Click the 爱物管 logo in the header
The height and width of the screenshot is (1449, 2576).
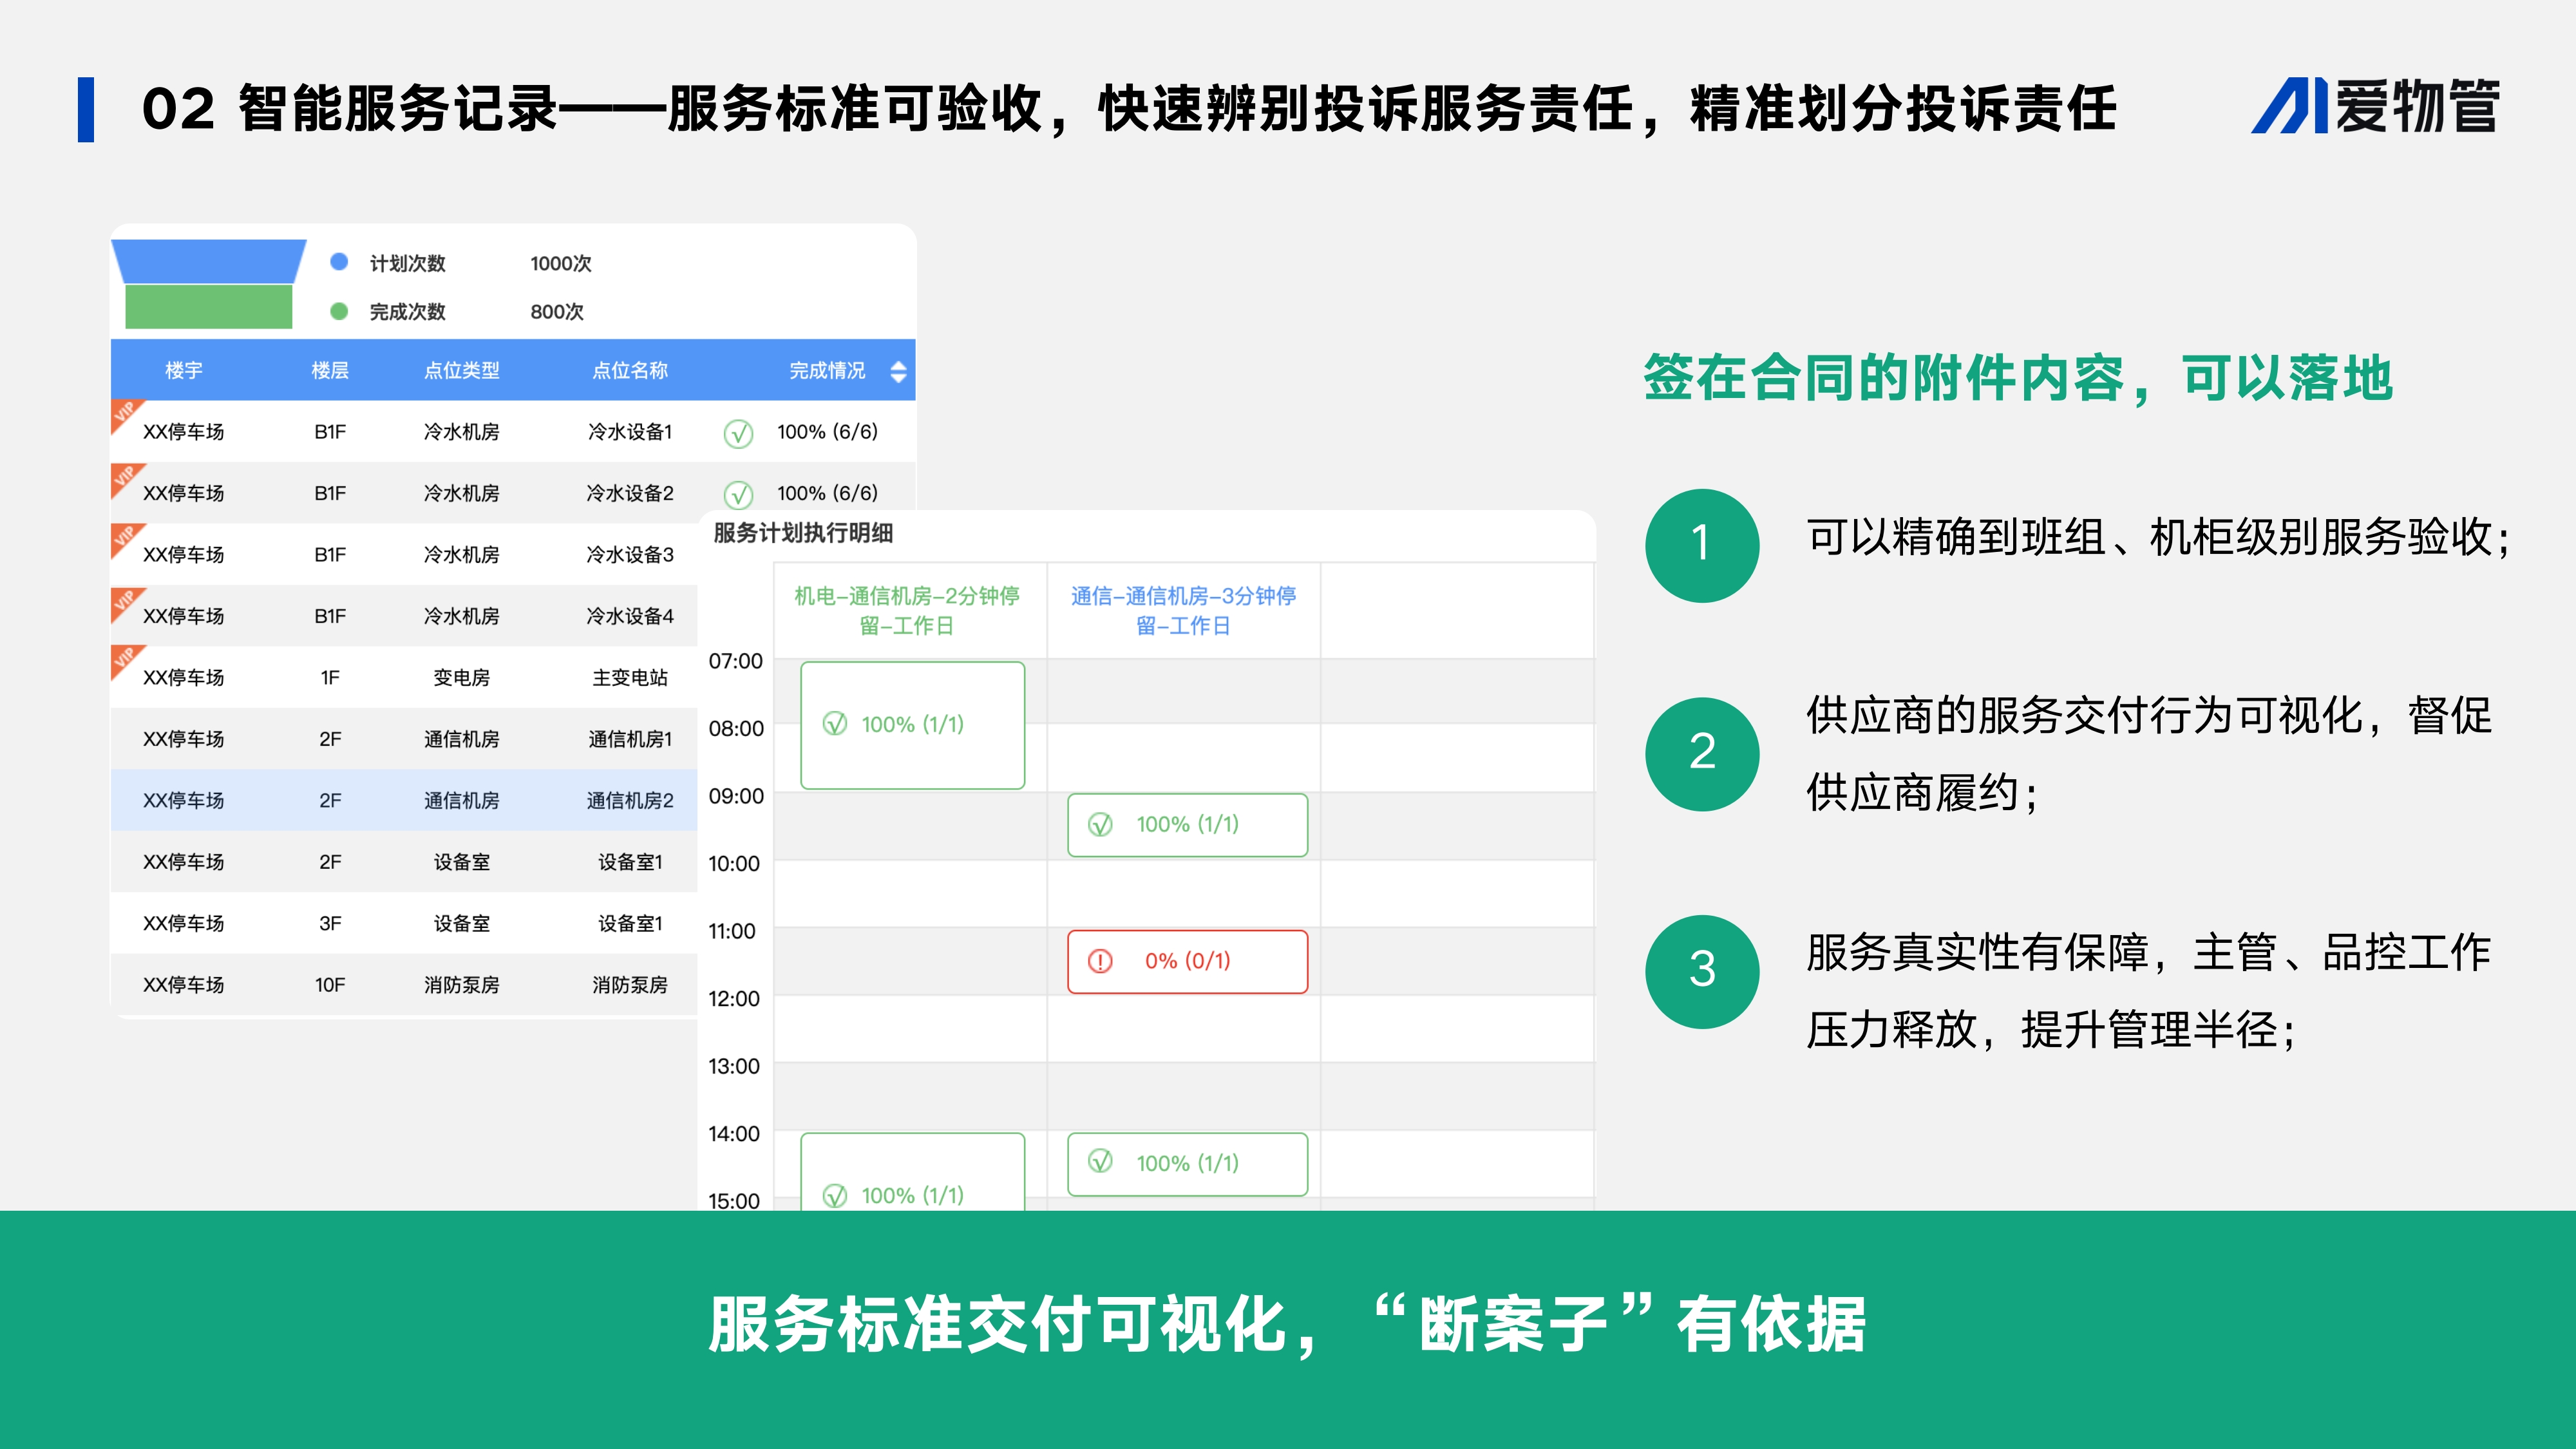(x=2375, y=106)
